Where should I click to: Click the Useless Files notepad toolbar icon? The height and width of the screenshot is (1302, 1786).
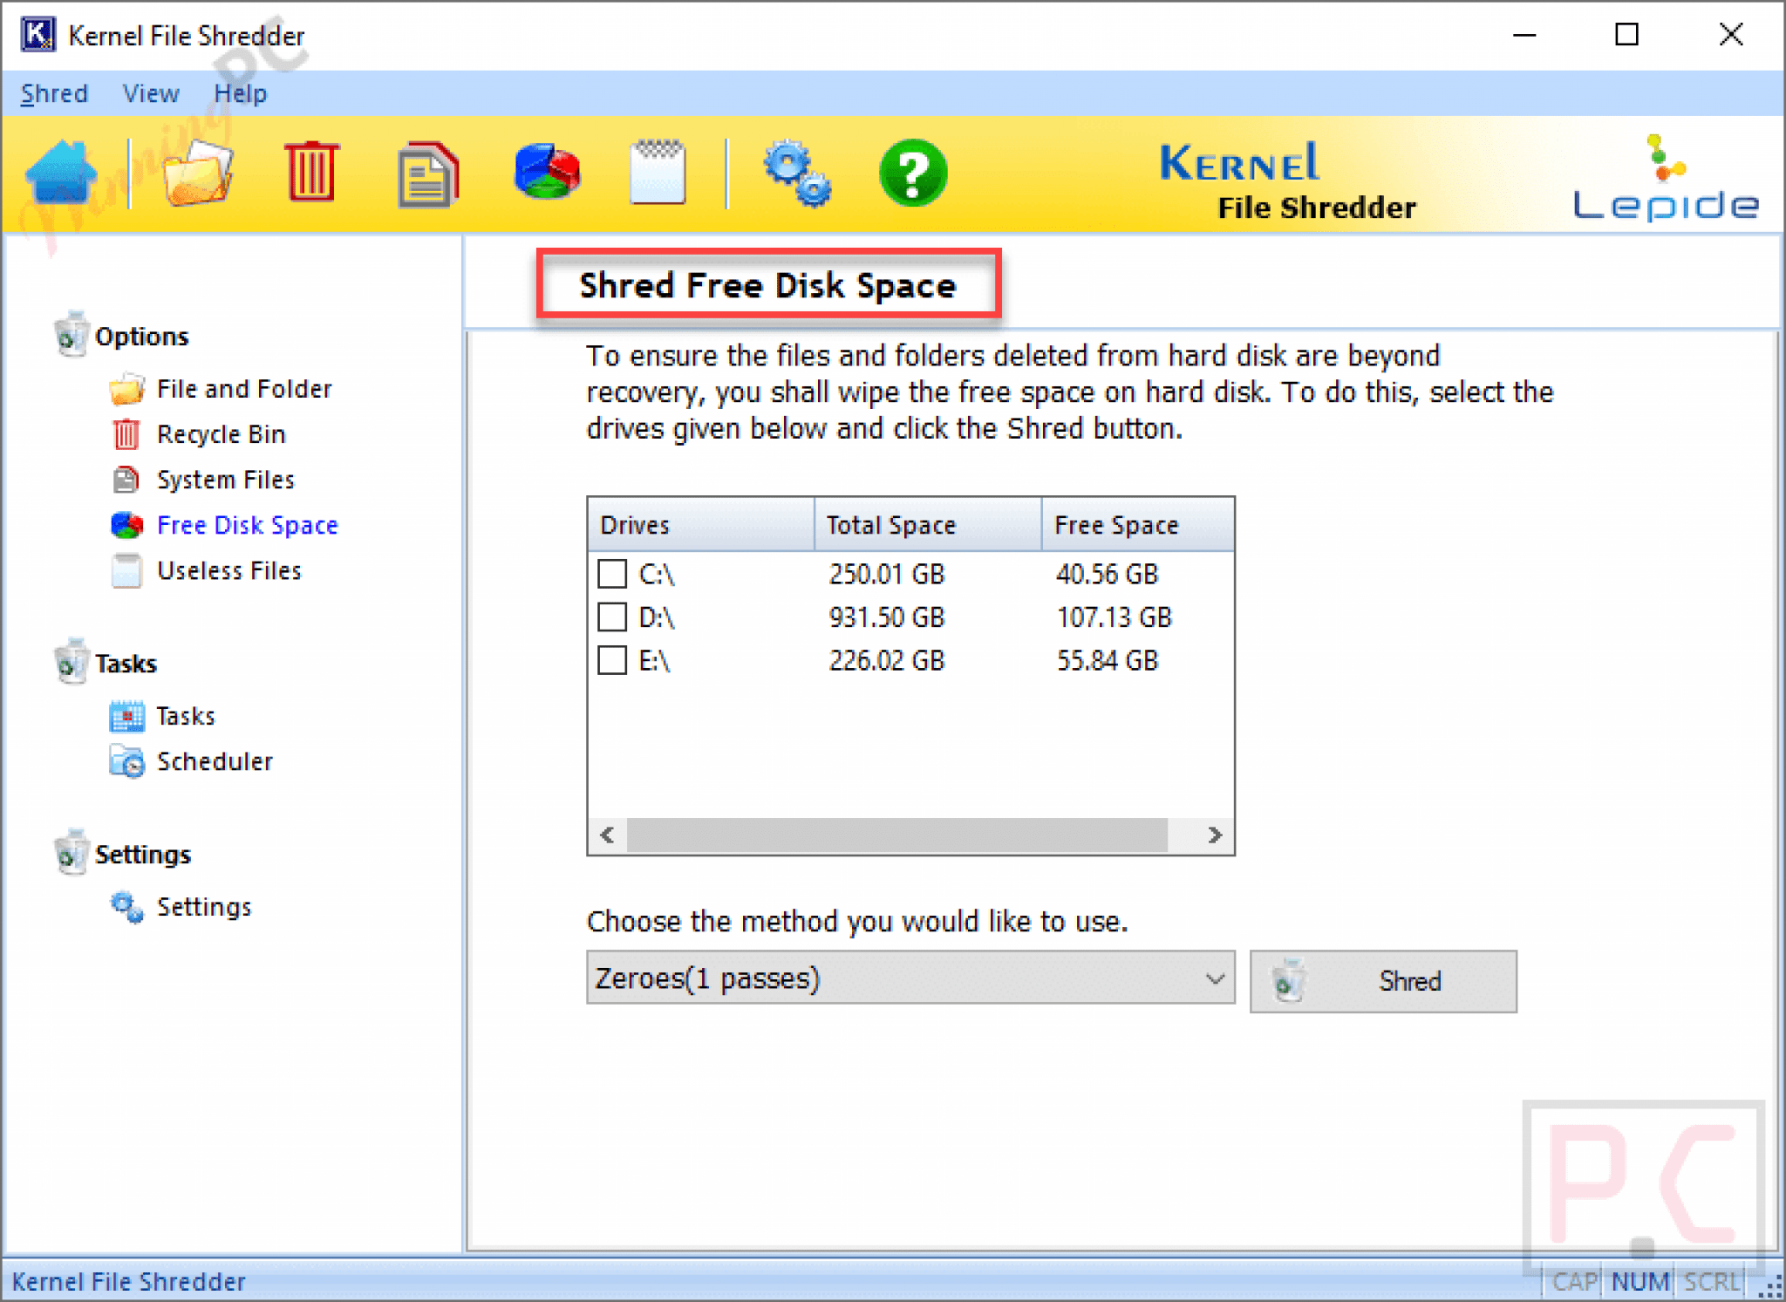click(x=658, y=173)
